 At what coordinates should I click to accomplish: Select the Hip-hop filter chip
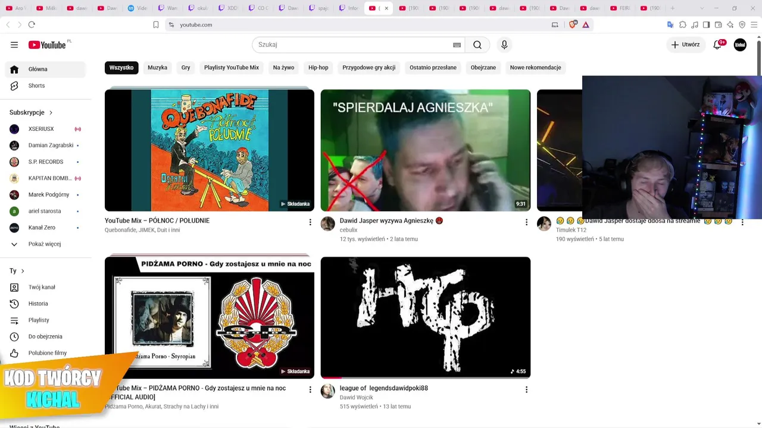pos(318,68)
